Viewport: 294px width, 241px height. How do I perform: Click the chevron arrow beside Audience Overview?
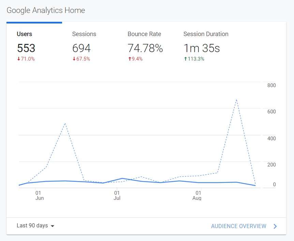coord(275,226)
